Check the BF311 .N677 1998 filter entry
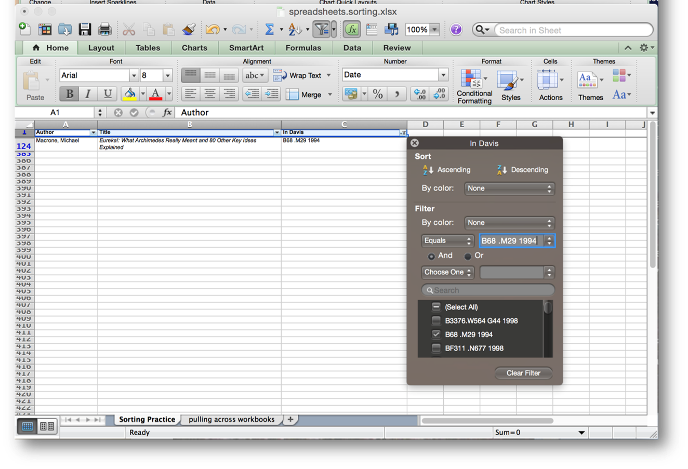The image size is (688, 469). pos(436,348)
